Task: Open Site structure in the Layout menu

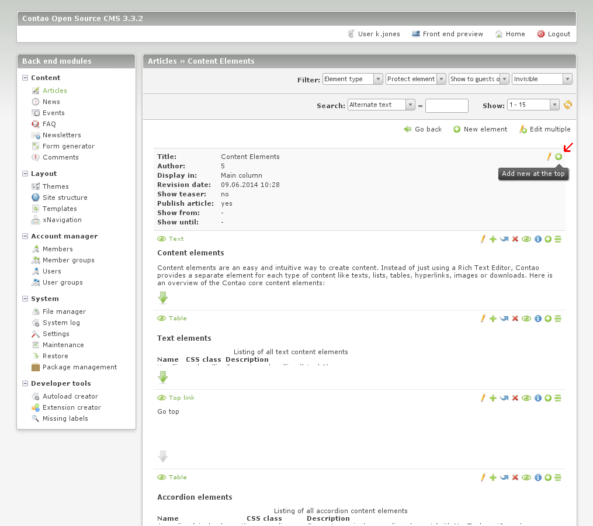Action: [64, 198]
